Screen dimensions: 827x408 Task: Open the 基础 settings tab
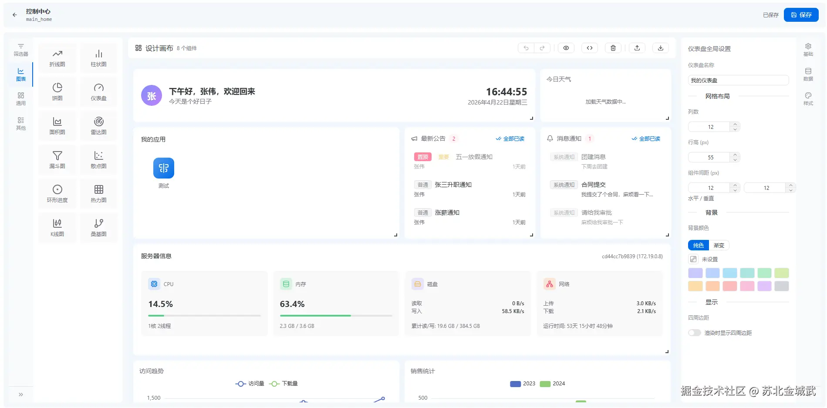808,50
